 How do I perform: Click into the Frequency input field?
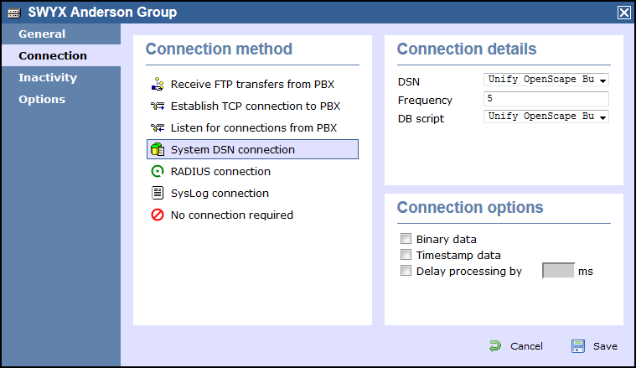coord(546,99)
